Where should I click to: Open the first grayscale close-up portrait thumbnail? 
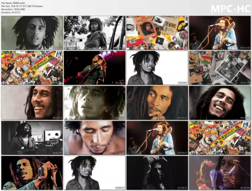point(32,33)
